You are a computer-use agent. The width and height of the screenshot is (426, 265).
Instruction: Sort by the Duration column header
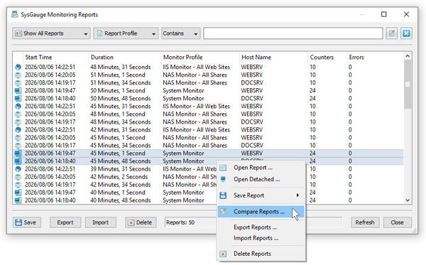(x=125, y=58)
